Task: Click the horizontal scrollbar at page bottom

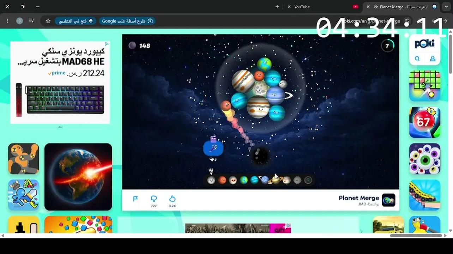Action: 416,235
